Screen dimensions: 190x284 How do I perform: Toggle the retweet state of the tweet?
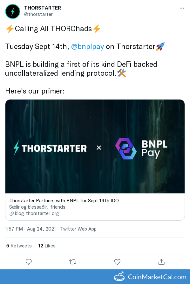click(73, 262)
